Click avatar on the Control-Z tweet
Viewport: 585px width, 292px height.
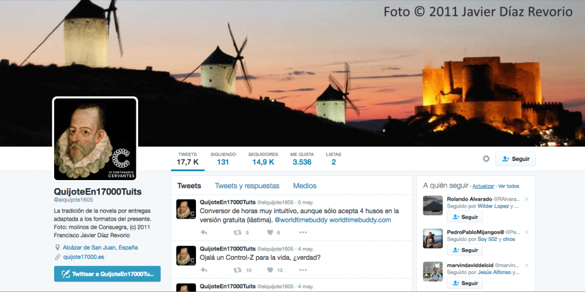(x=186, y=255)
